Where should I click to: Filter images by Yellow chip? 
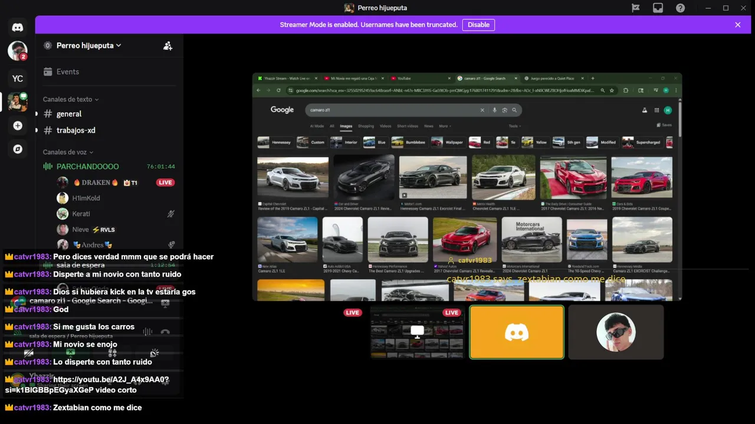[535, 142]
